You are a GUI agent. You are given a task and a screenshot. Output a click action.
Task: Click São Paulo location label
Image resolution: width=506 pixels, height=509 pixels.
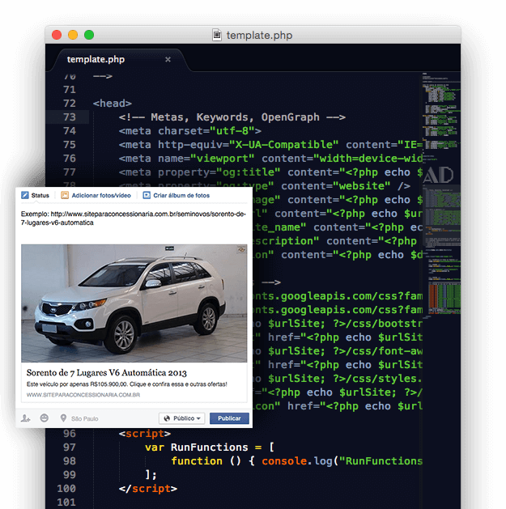click(85, 418)
